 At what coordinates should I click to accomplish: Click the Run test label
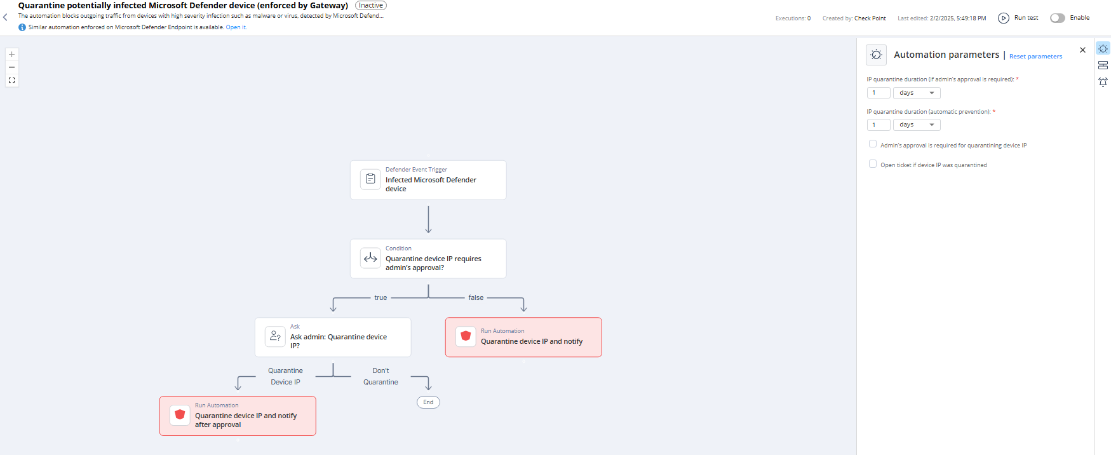tap(1026, 18)
